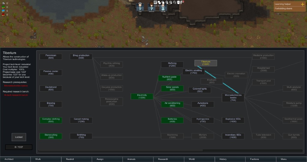Screen dimensions: 307x162
Task: Open the Work tab
Action: click(x=46, y=159)
